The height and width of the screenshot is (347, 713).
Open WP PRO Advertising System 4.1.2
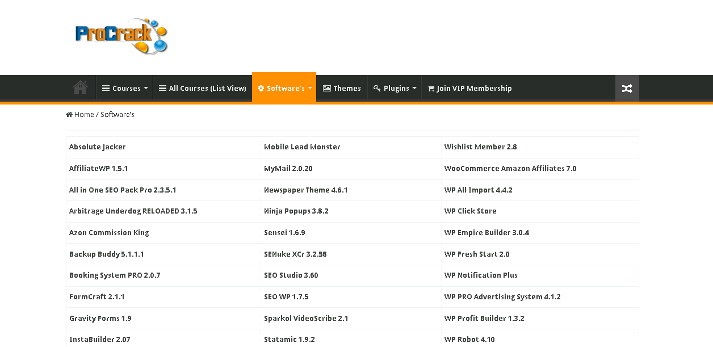tap(502, 297)
